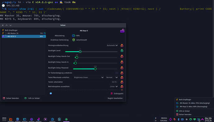Select Bolt Empfänger in device tree
Screen dimensions: 214x122
click(24, 30)
